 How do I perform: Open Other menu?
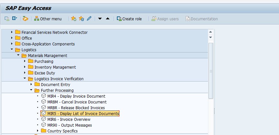(48, 19)
